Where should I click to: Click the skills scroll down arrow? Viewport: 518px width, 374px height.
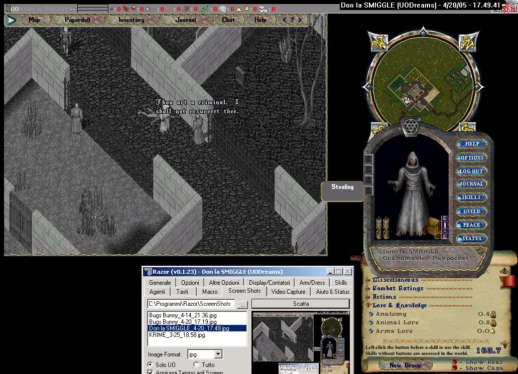tap(506, 344)
